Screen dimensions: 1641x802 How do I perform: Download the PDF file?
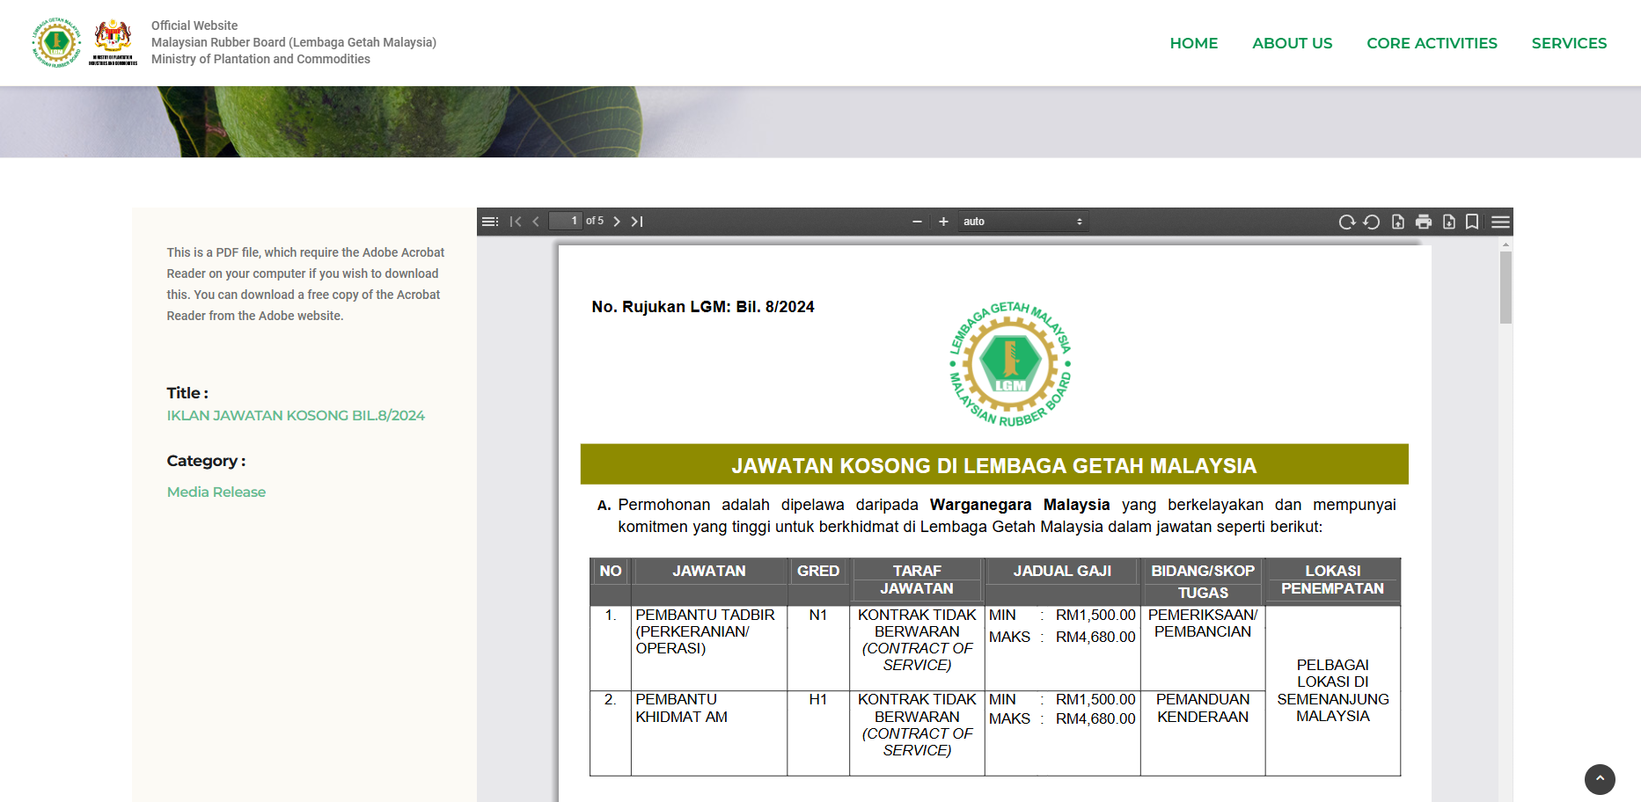1449,222
